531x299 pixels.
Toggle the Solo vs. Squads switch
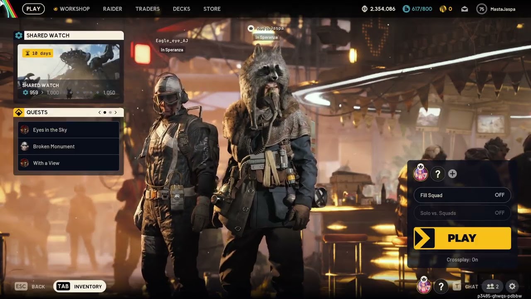(462, 213)
